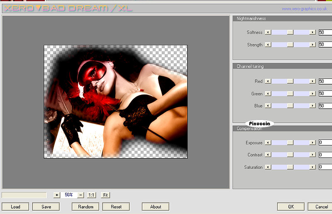332x214 pixels.
Task: Click the 50% zoom level display
Action: click(69, 195)
